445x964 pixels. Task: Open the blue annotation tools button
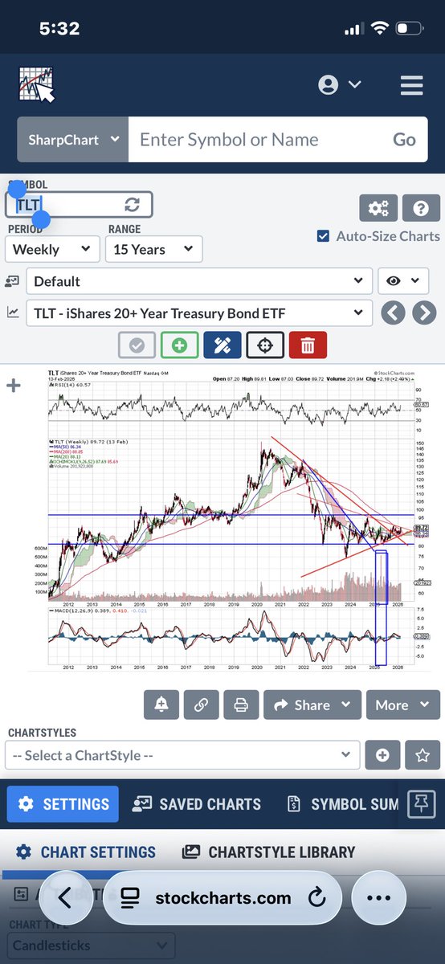[x=222, y=345]
